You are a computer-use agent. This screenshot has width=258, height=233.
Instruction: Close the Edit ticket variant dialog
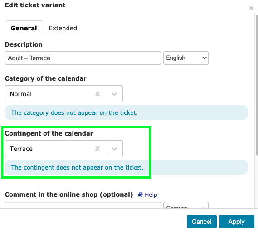(x=251, y=8)
